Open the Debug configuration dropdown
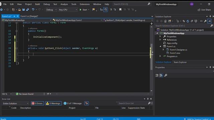The width and height of the screenshot is (214, 120). tap(51, 10)
